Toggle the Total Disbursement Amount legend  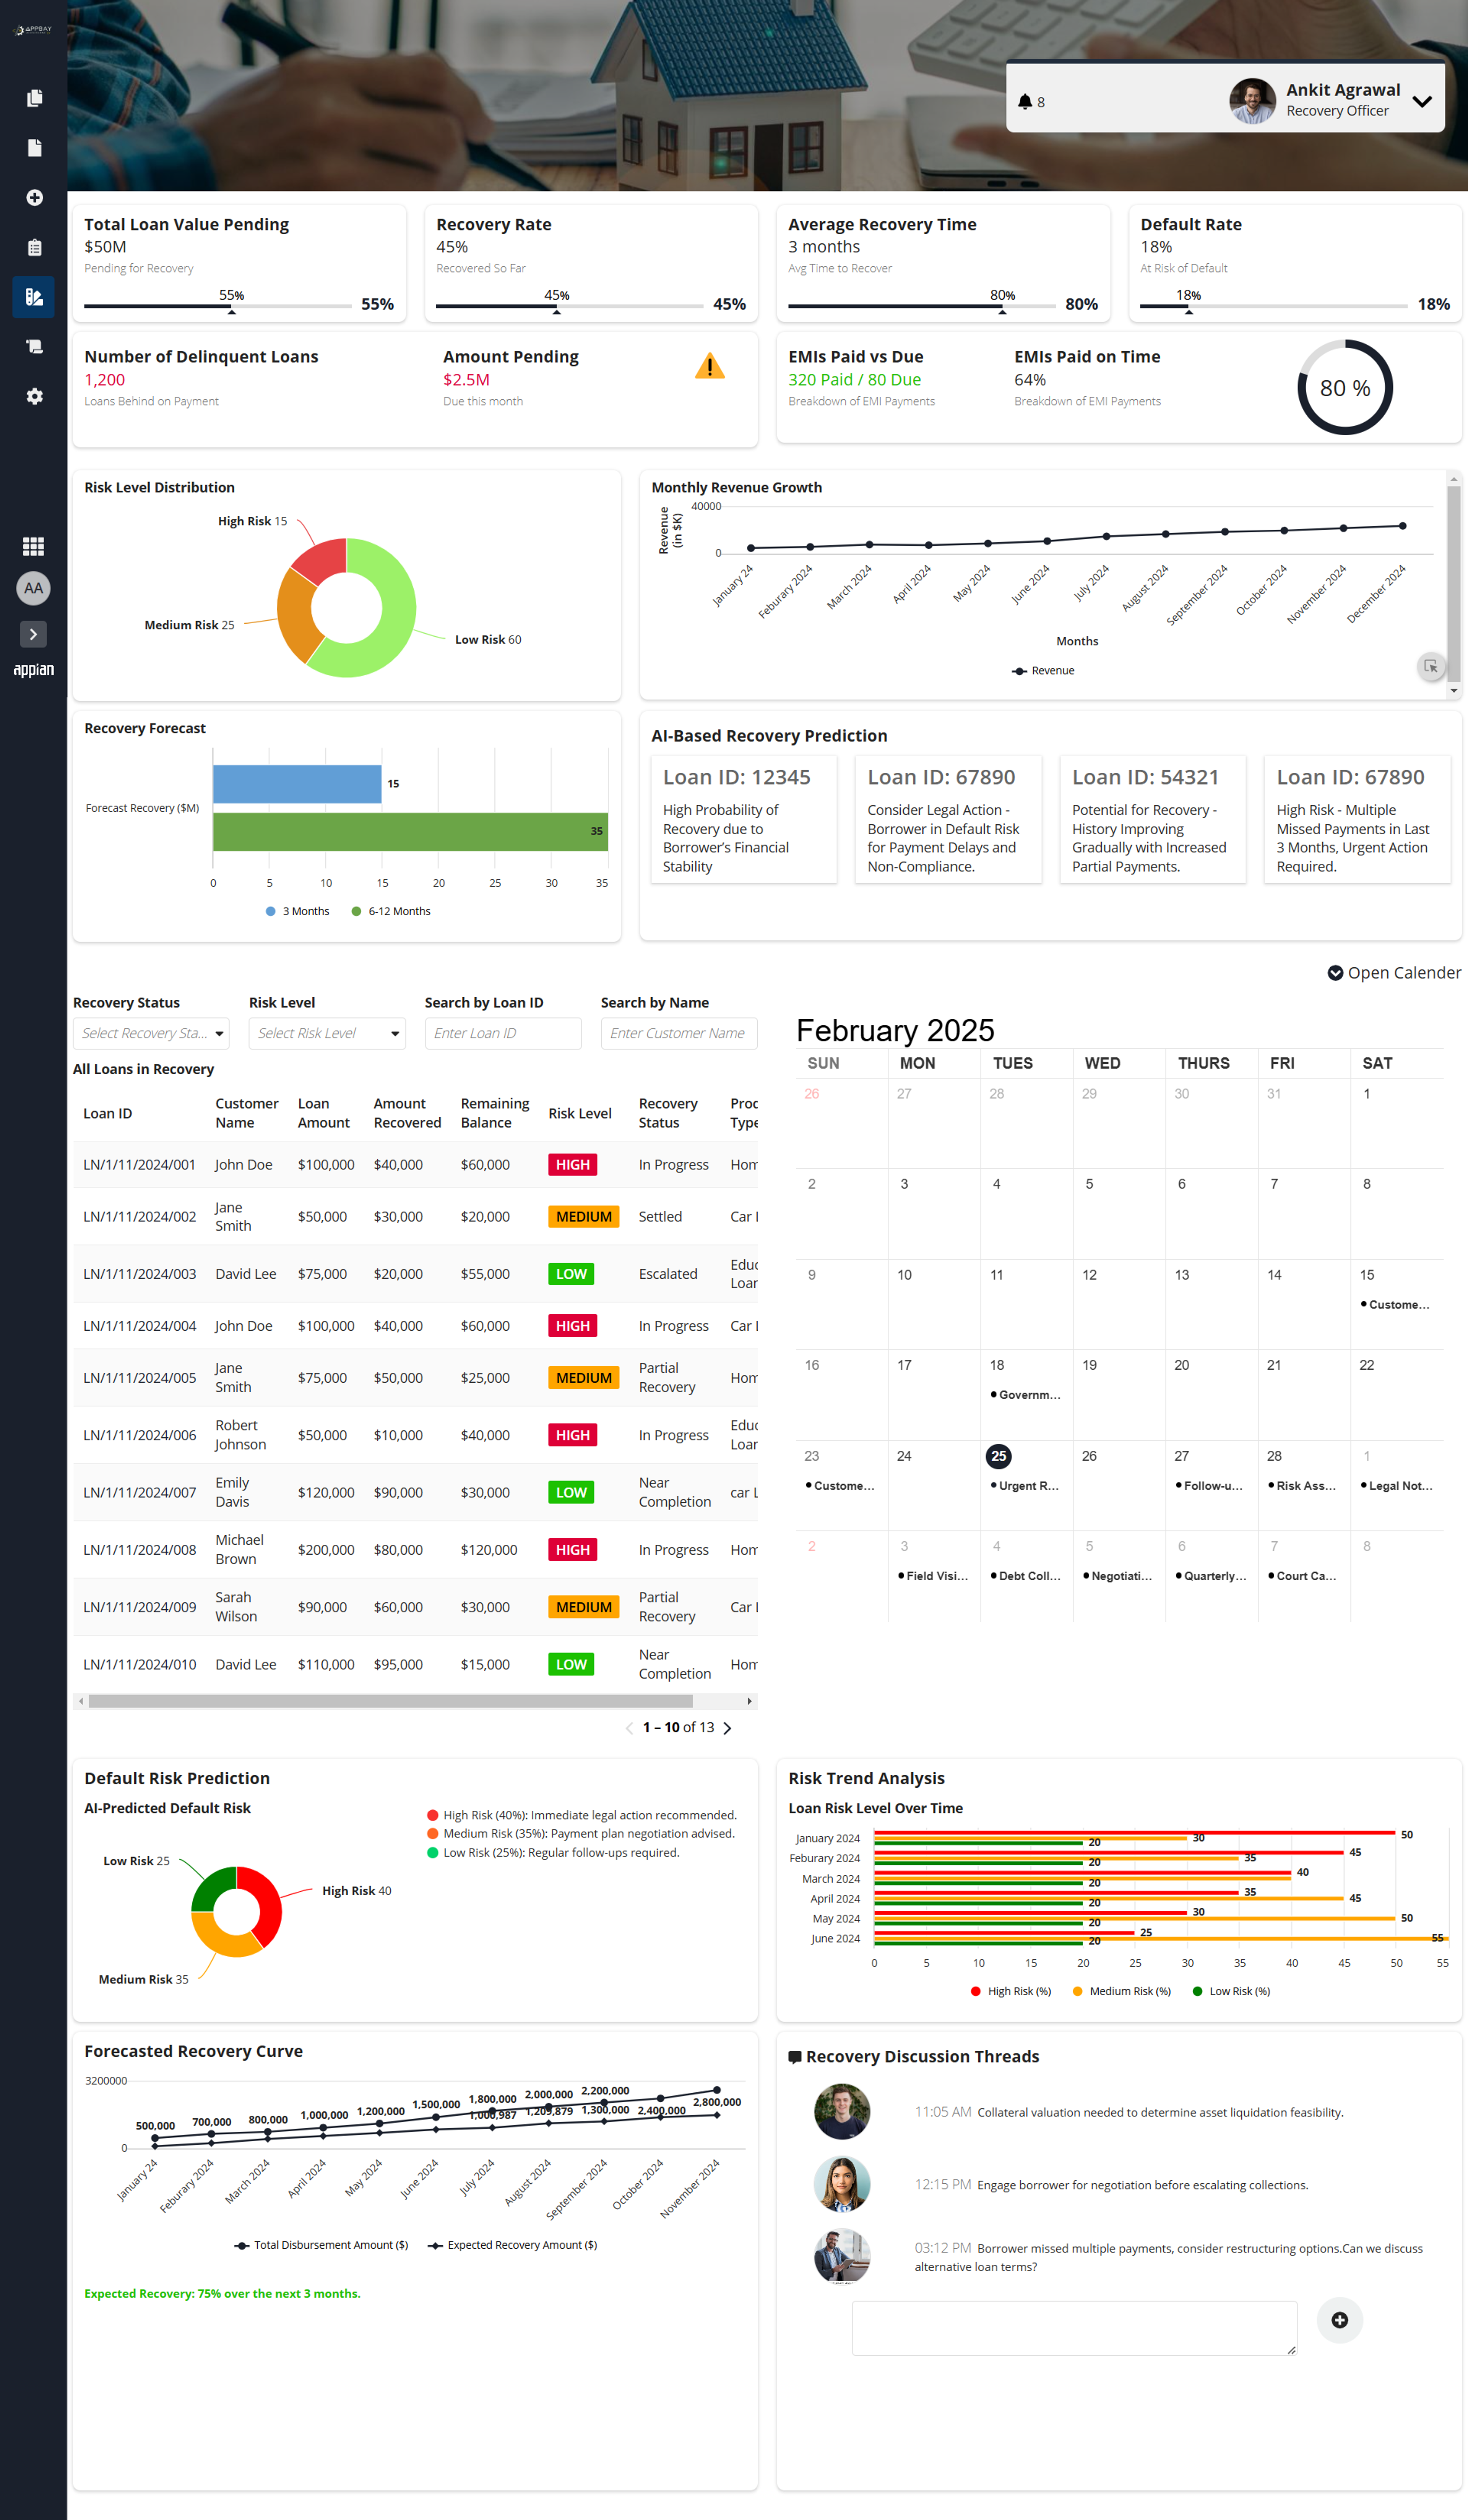(321, 2245)
